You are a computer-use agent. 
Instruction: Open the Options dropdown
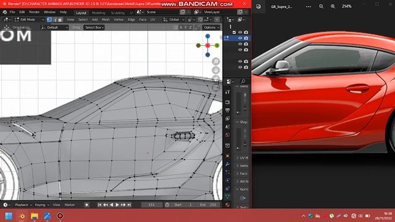point(211,27)
